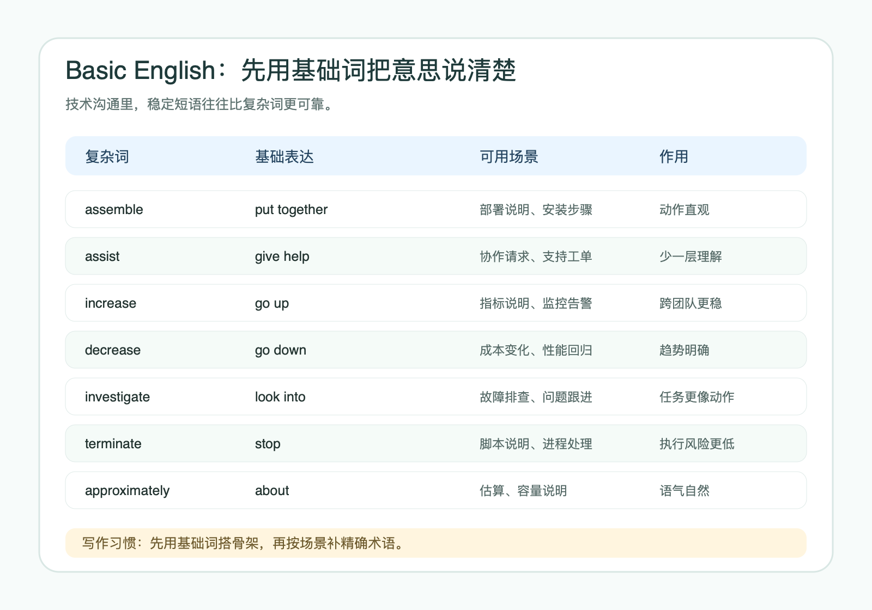This screenshot has width=872, height=610.
Task: Click the cell '少一层理解'
Action: pyautogui.click(x=691, y=257)
